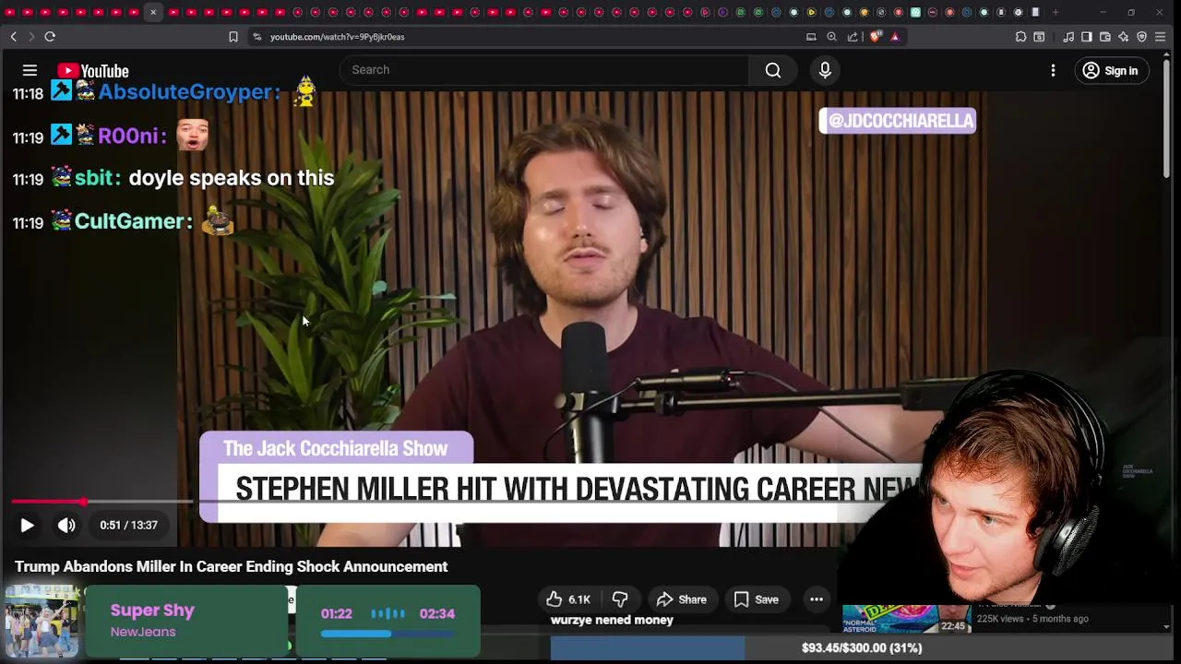The height and width of the screenshot is (664, 1181).
Task: Click the 'Super Shy' song title
Action: 152,611
